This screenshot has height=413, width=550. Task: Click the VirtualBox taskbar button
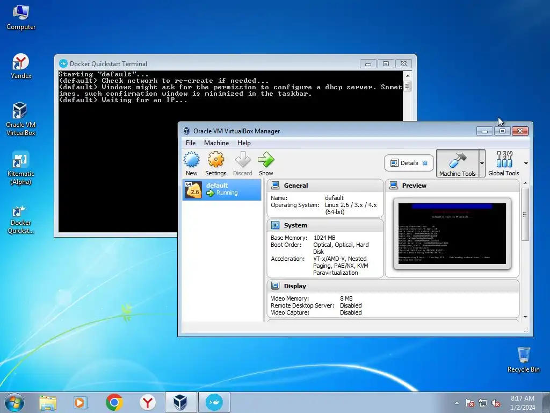click(x=181, y=402)
